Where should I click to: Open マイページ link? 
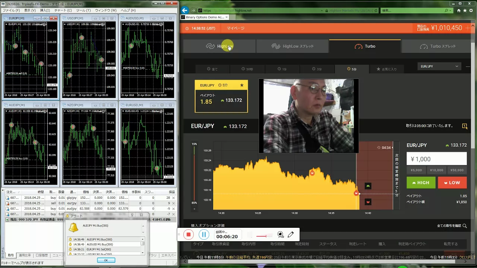pos(236,28)
